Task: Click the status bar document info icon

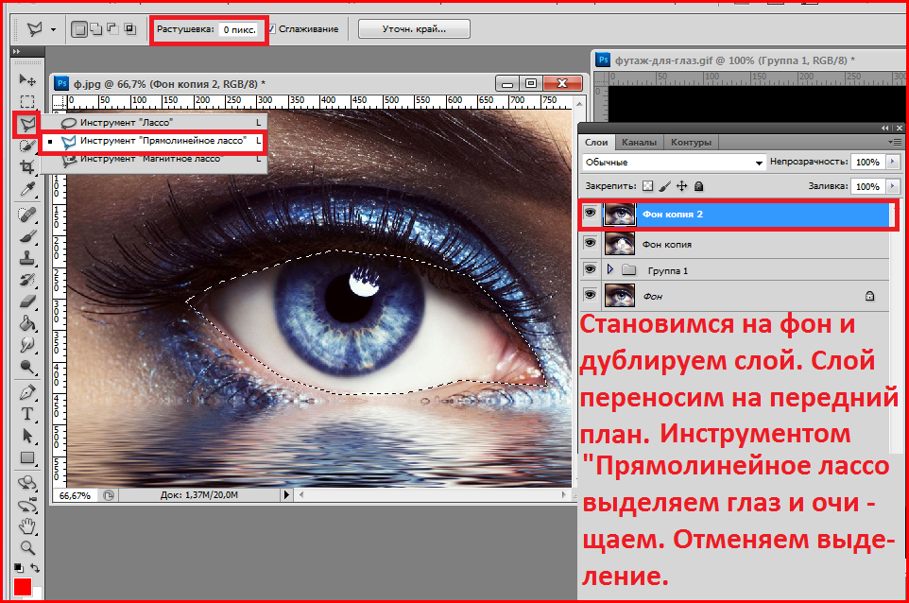Action: click(109, 495)
